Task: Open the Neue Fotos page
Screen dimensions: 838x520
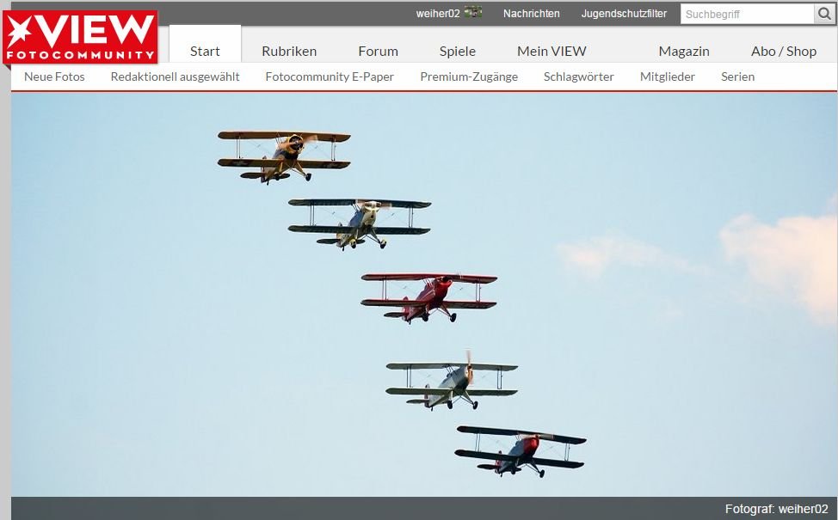Action: click(54, 76)
